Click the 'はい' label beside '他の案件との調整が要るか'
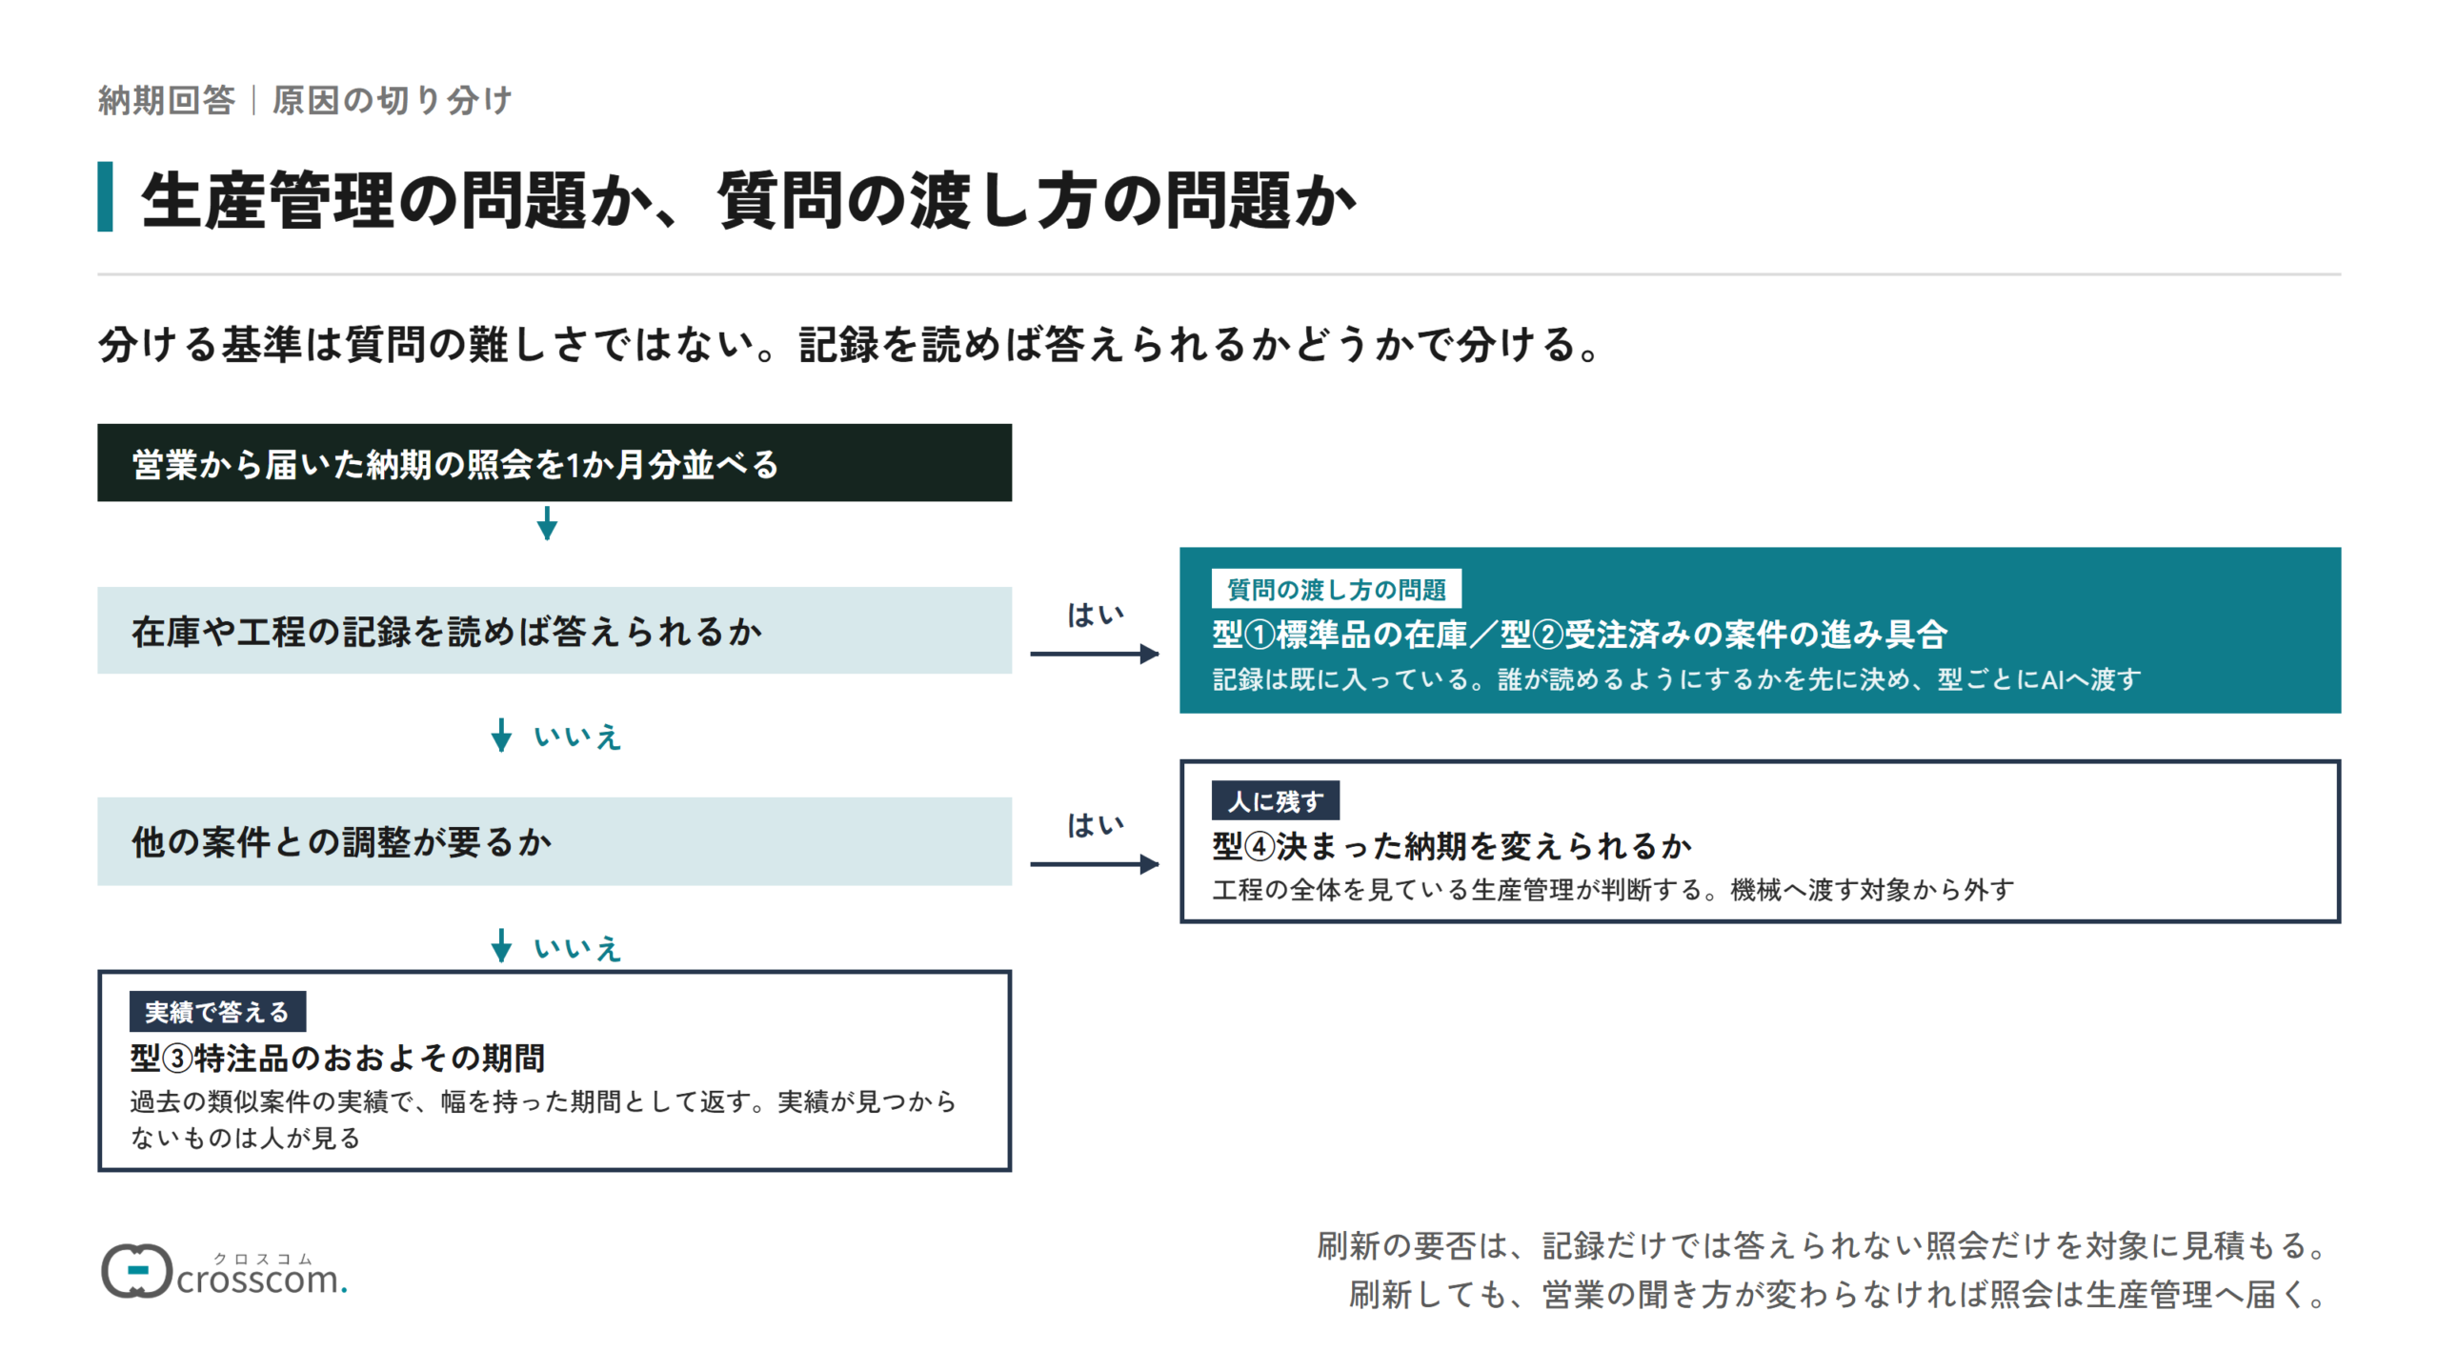2439x1372 pixels. click(x=1095, y=825)
